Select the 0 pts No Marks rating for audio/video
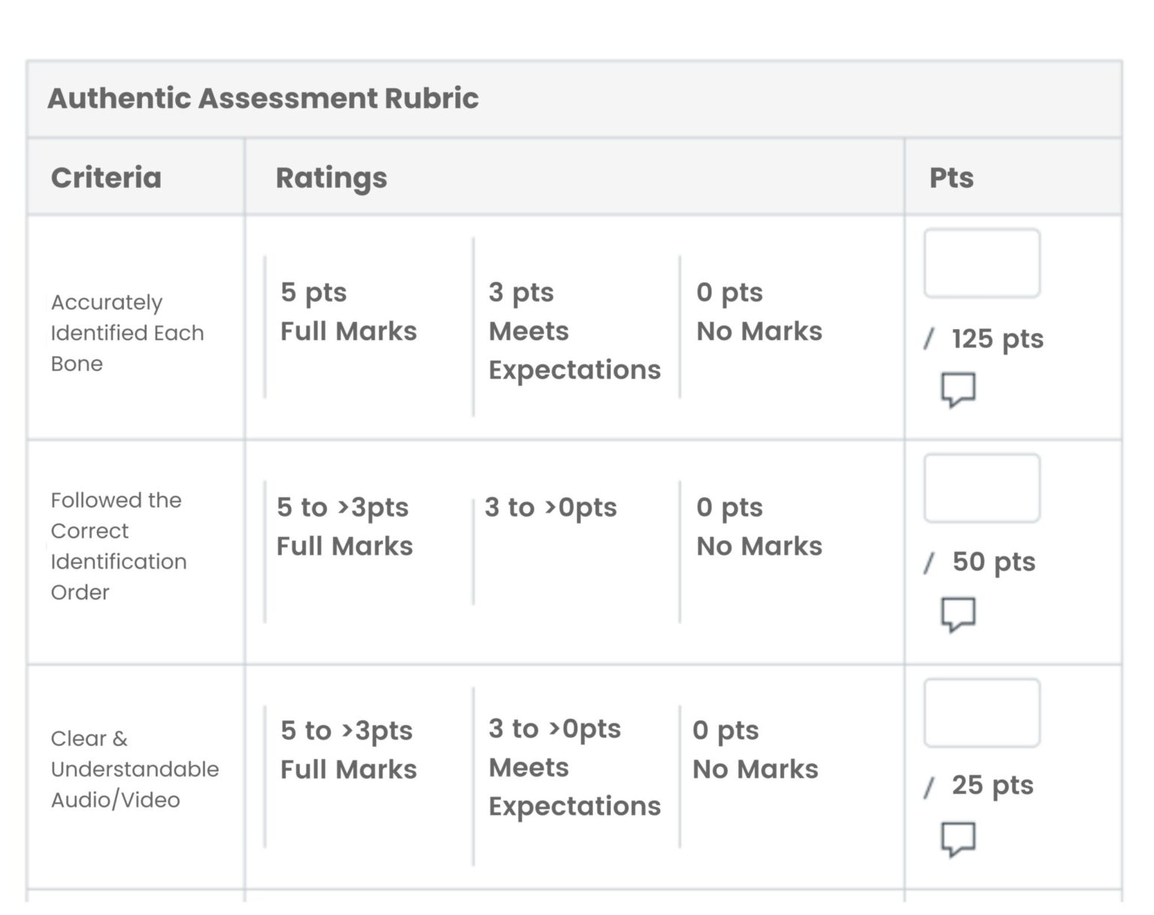The width and height of the screenshot is (1154, 915). [755, 749]
